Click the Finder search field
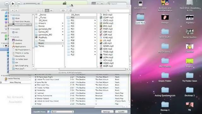Viewport: 202px width, 114px height. click(x=118, y=10)
